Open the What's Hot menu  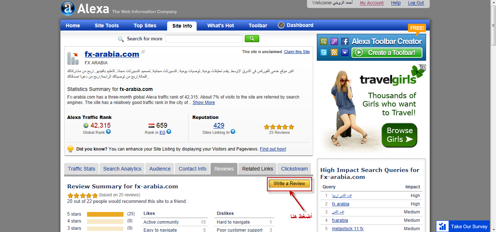pos(221,25)
